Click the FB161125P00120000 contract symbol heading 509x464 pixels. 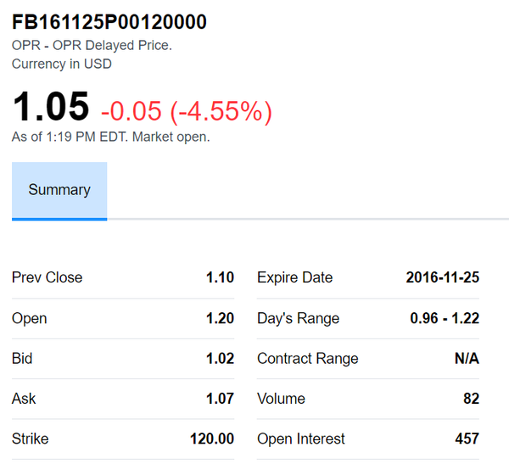(x=109, y=22)
